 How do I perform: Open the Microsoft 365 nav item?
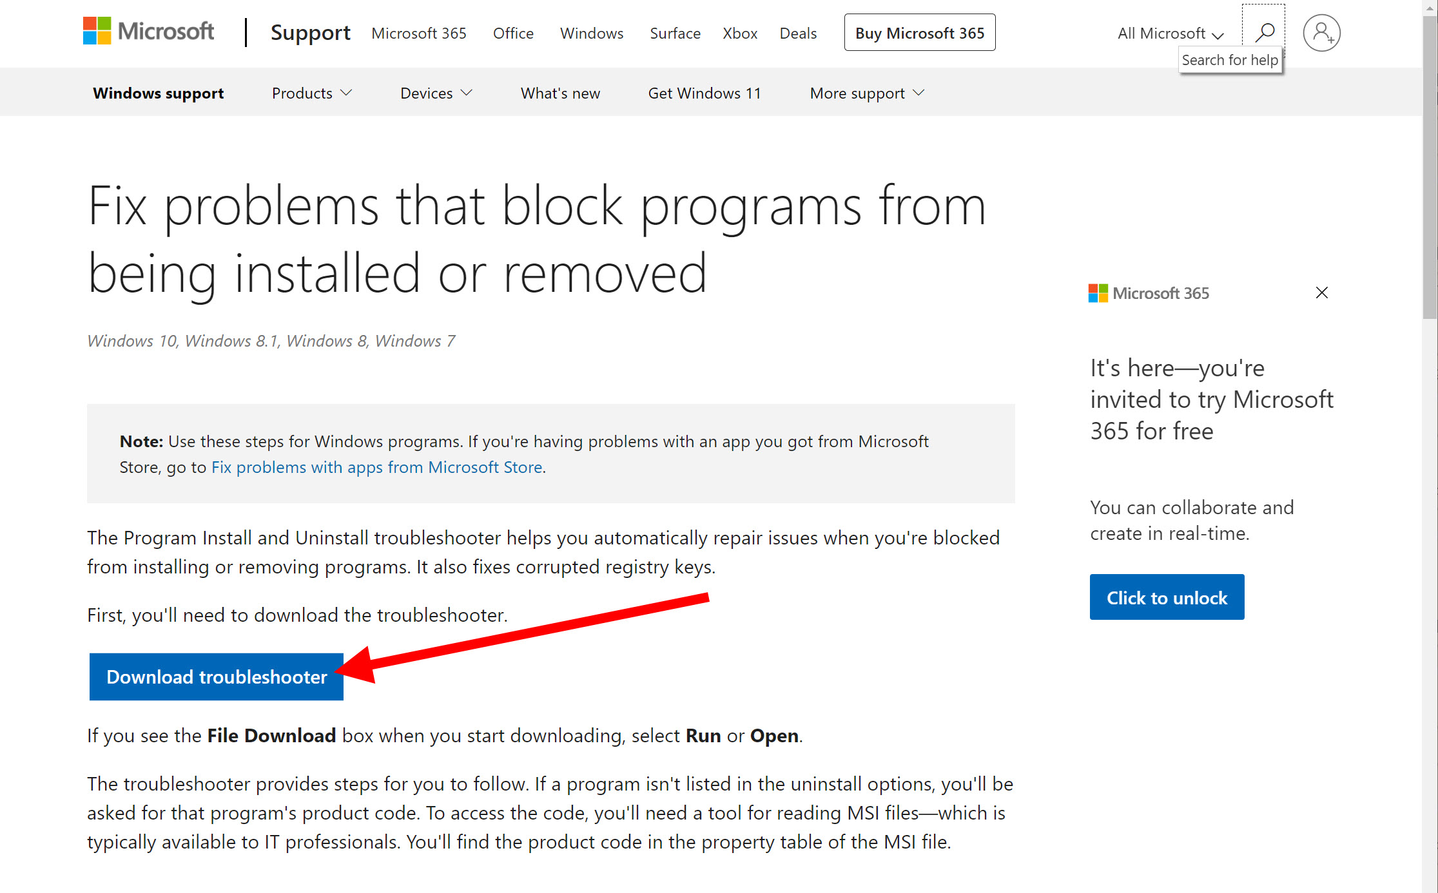418,34
